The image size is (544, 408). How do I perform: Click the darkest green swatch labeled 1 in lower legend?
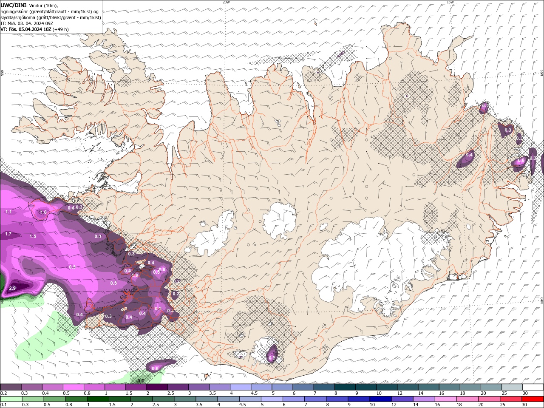click(98, 399)
